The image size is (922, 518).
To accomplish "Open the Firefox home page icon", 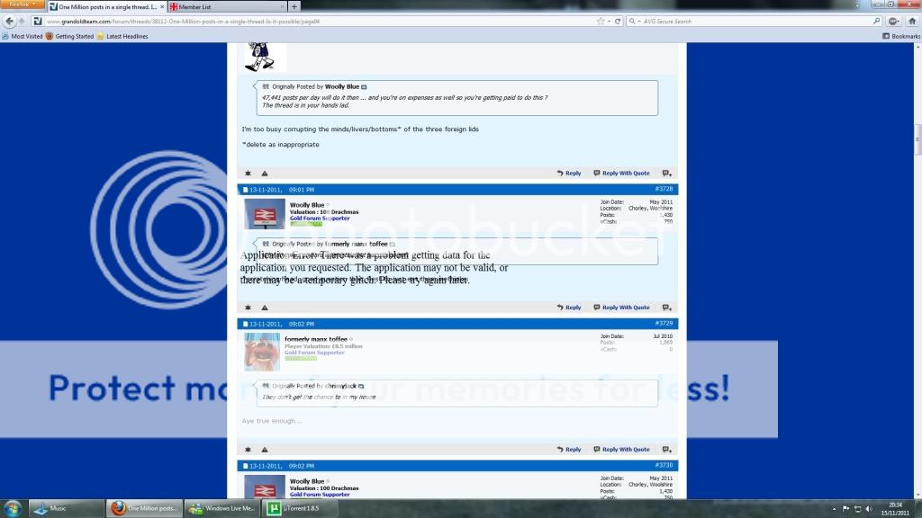I will 912,22.
